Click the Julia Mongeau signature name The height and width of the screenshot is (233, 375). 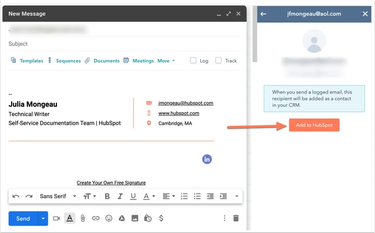point(33,104)
